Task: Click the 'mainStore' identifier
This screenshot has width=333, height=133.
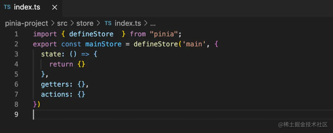Action: 103,44
